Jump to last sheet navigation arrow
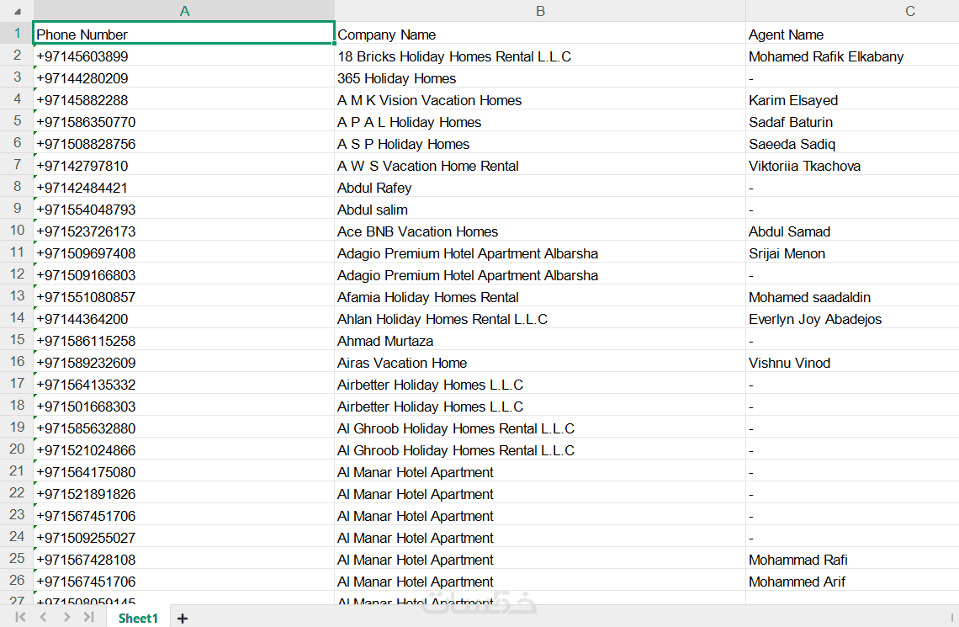Viewport: 959px width, 627px height. click(x=88, y=618)
